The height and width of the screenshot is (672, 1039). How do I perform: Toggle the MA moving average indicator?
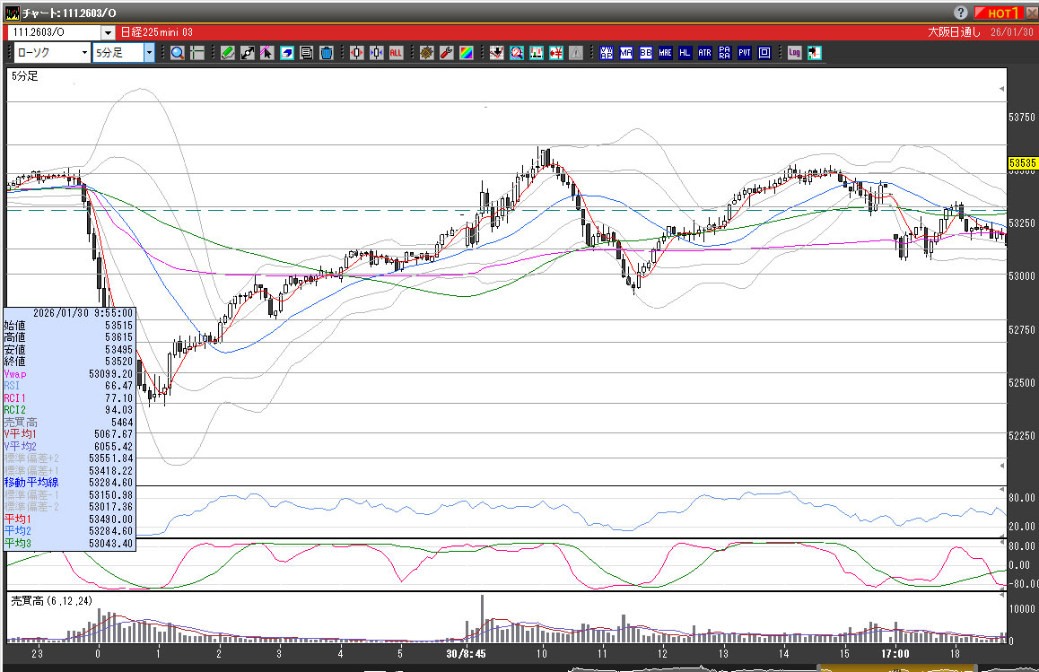[626, 53]
